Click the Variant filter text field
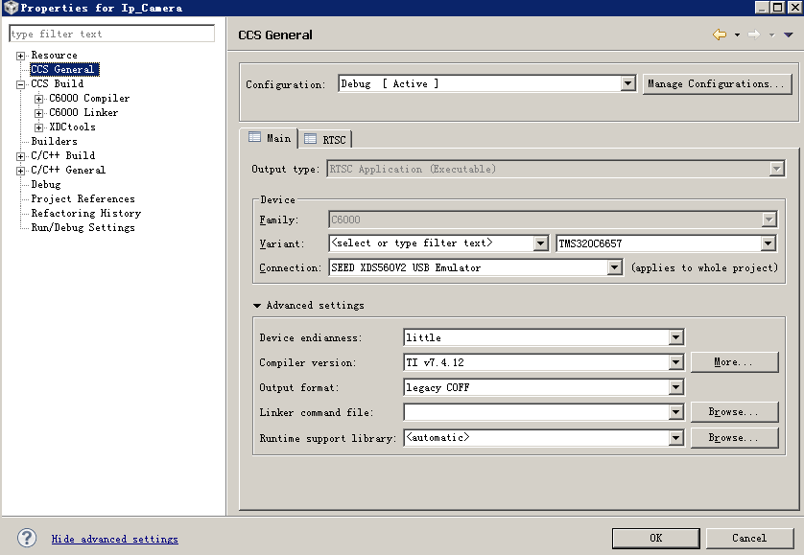The height and width of the screenshot is (555, 804). coord(431,243)
